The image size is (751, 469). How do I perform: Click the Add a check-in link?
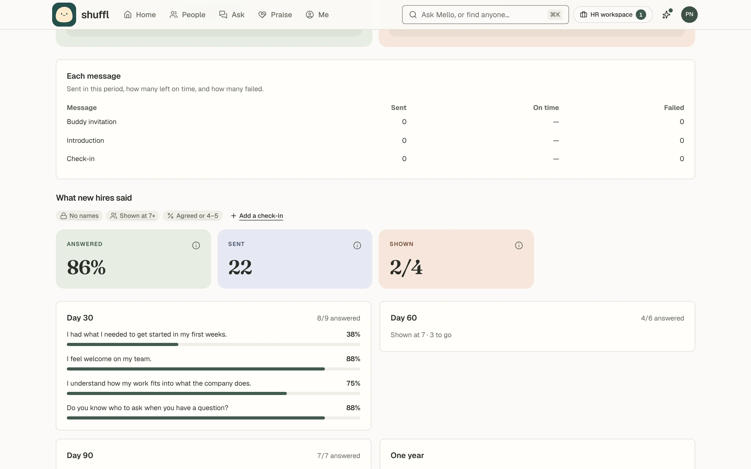(x=261, y=215)
